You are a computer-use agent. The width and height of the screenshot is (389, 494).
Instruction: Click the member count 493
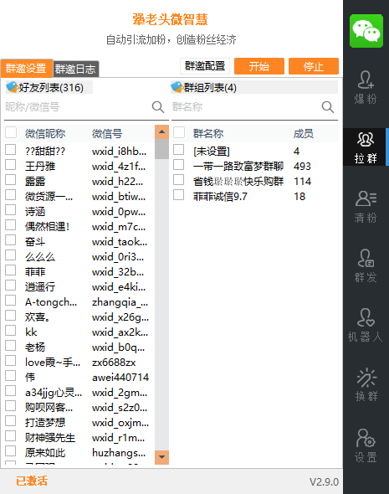click(x=302, y=166)
